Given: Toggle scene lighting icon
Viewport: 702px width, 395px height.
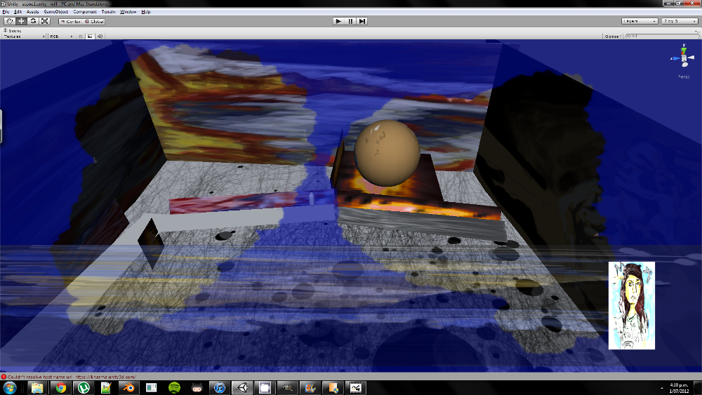Looking at the screenshot, I should (79, 36).
